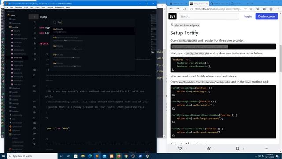Image resolution: width=282 pixels, height=159 pixels.
Task: Click the Log in link
Action: click(248, 16)
